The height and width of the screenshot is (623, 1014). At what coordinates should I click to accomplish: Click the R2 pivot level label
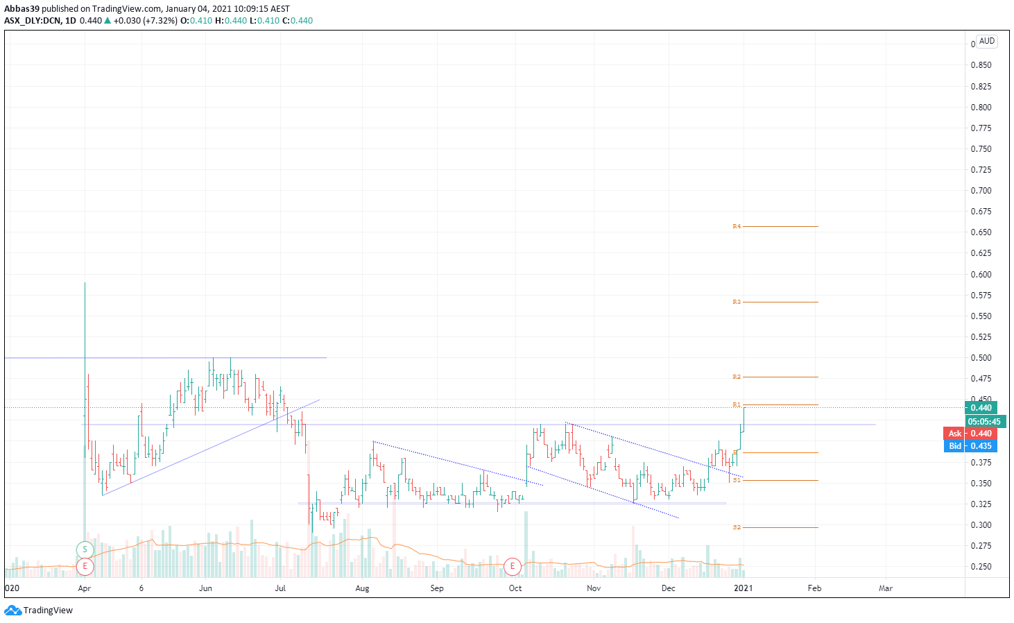pos(737,377)
